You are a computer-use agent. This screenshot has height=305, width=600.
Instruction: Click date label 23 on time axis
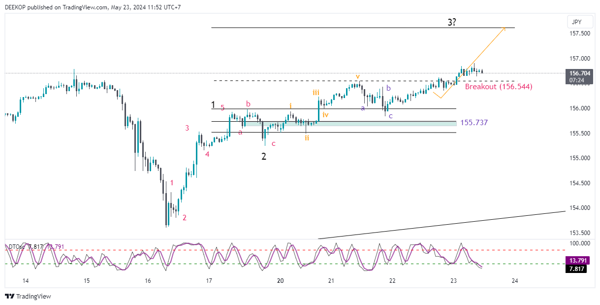(x=454, y=281)
